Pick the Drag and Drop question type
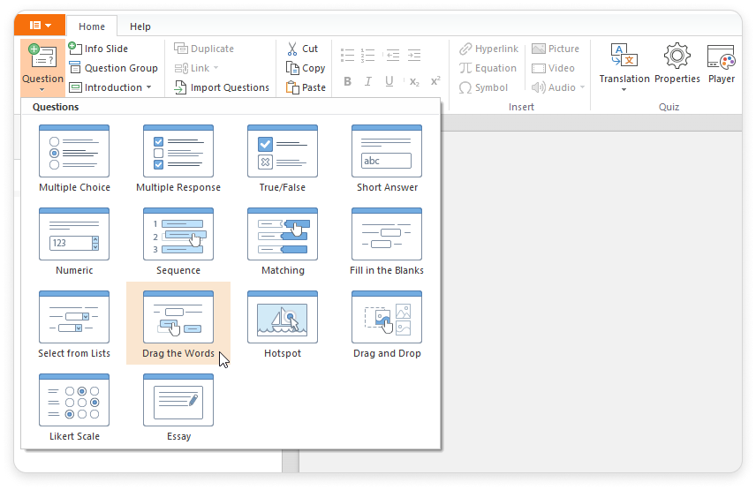Viewport: 756px width, 490px height. click(x=387, y=324)
